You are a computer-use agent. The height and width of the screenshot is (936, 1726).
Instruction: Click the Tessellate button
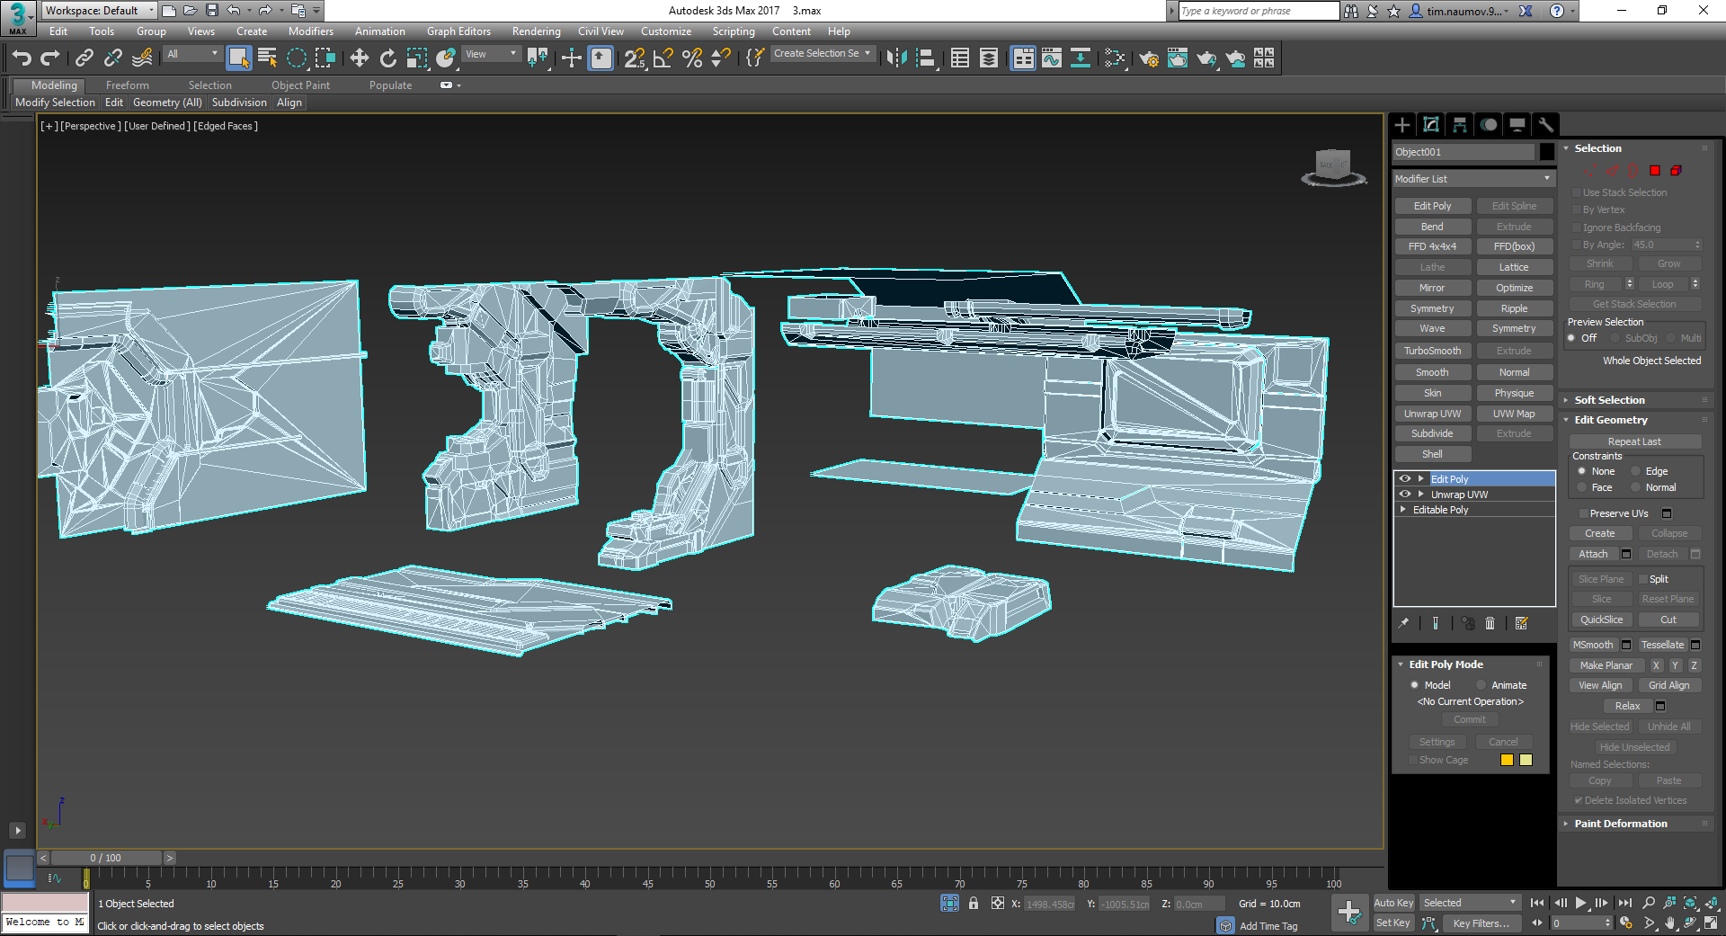click(x=1663, y=645)
